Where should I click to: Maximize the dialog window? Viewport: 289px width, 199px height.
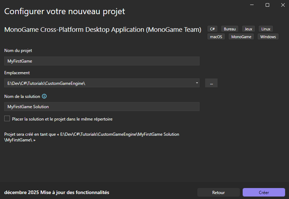pos(267,5)
